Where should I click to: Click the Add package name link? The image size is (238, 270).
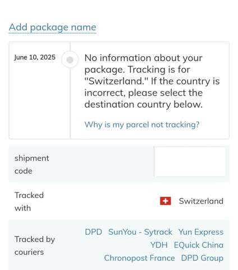click(x=52, y=28)
